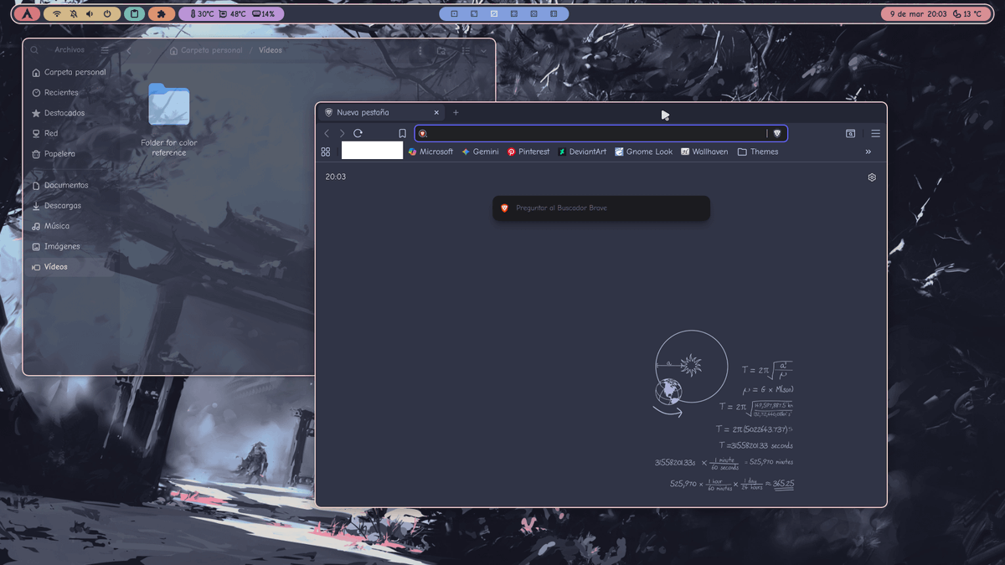1005x565 pixels.
Task: Open Carpeta personal in the sidebar
Action: point(70,73)
